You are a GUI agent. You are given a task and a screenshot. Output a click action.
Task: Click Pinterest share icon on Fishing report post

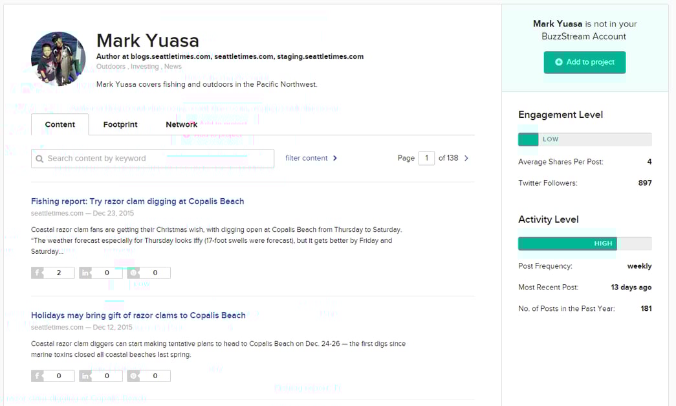[x=134, y=273]
